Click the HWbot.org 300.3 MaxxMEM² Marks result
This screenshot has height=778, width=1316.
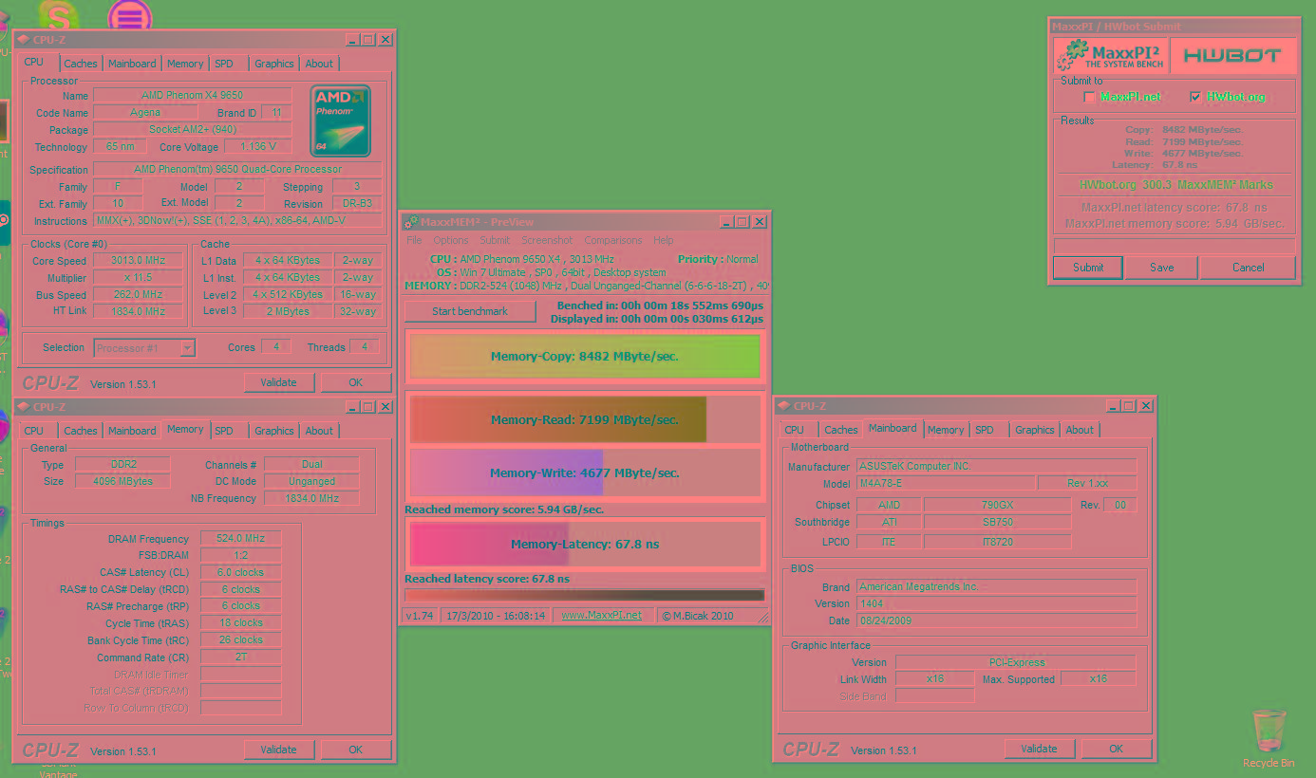[x=1175, y=185]
